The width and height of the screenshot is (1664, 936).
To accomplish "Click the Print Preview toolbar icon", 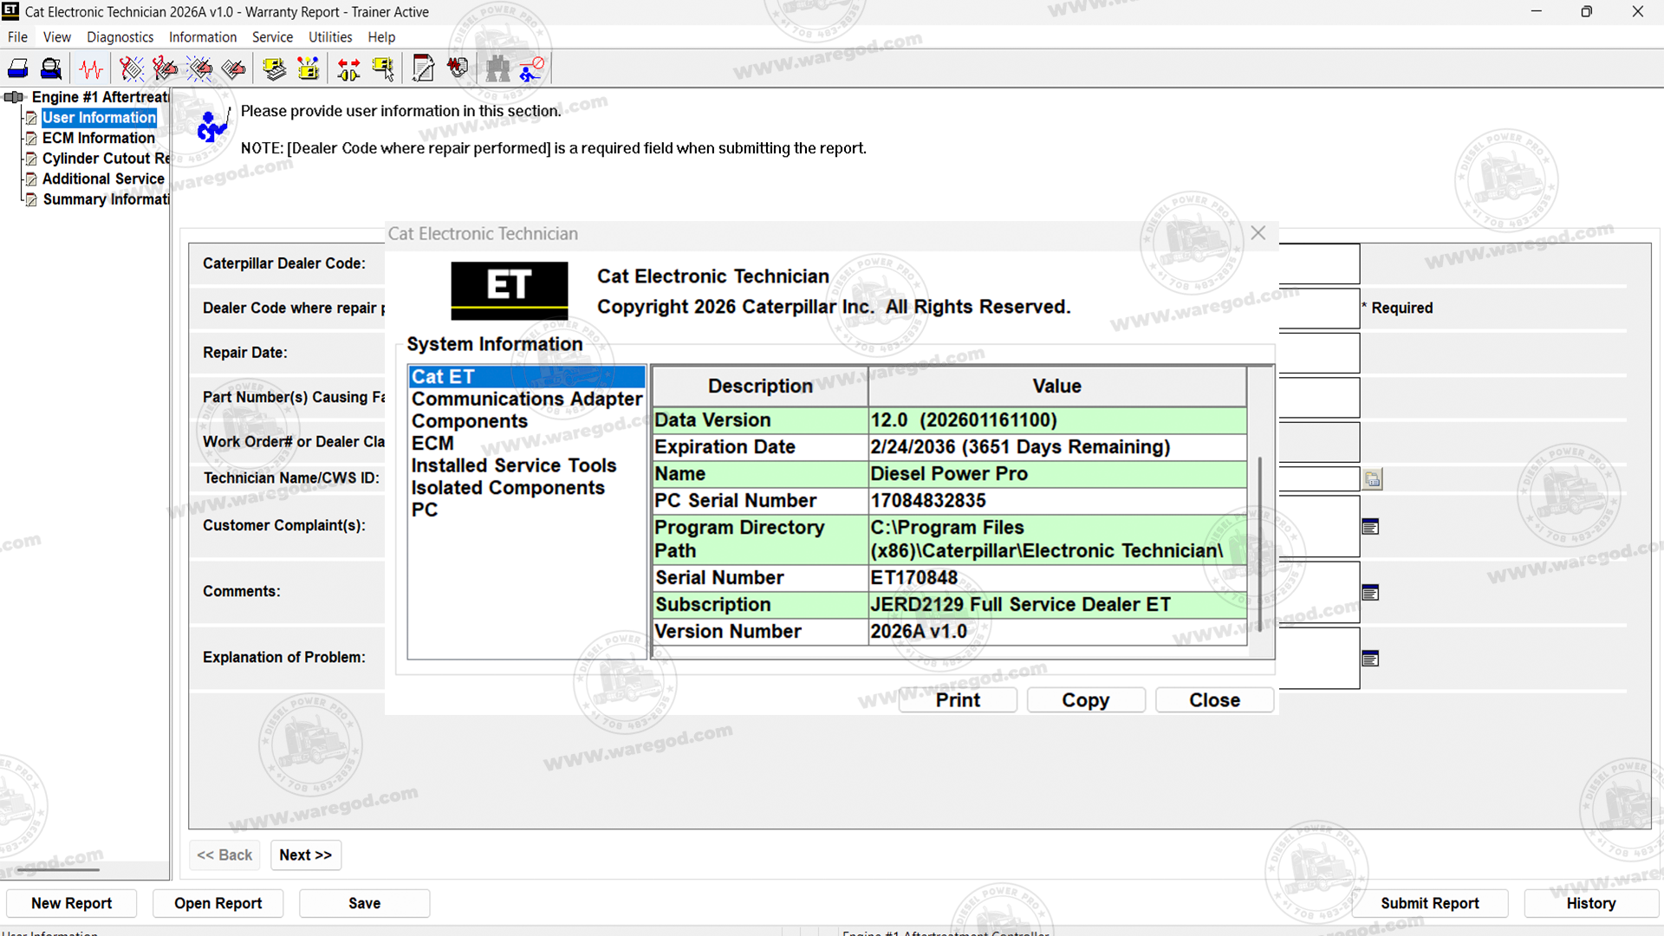I will tap(51, 68).
